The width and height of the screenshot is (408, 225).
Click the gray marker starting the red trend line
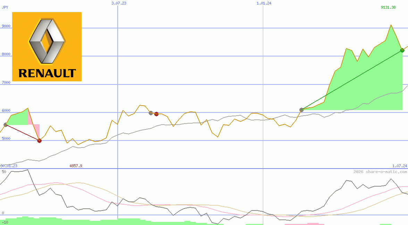(x=5, y=125)
